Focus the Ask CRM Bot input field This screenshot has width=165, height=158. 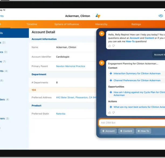[x=132, y=123]
